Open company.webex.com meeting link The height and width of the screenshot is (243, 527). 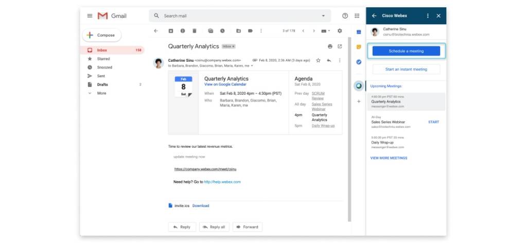[205, 169]
